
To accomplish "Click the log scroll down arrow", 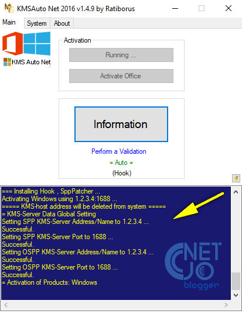I will (x=236, y=295).
